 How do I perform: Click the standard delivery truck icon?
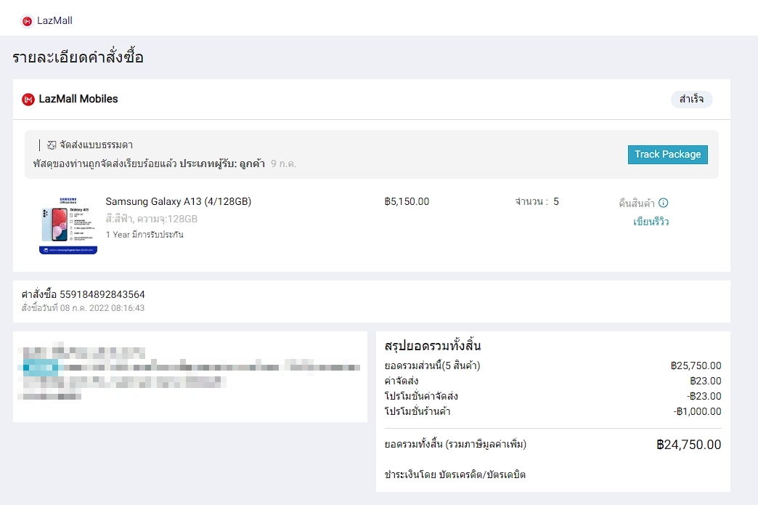(x=52, y=145)
